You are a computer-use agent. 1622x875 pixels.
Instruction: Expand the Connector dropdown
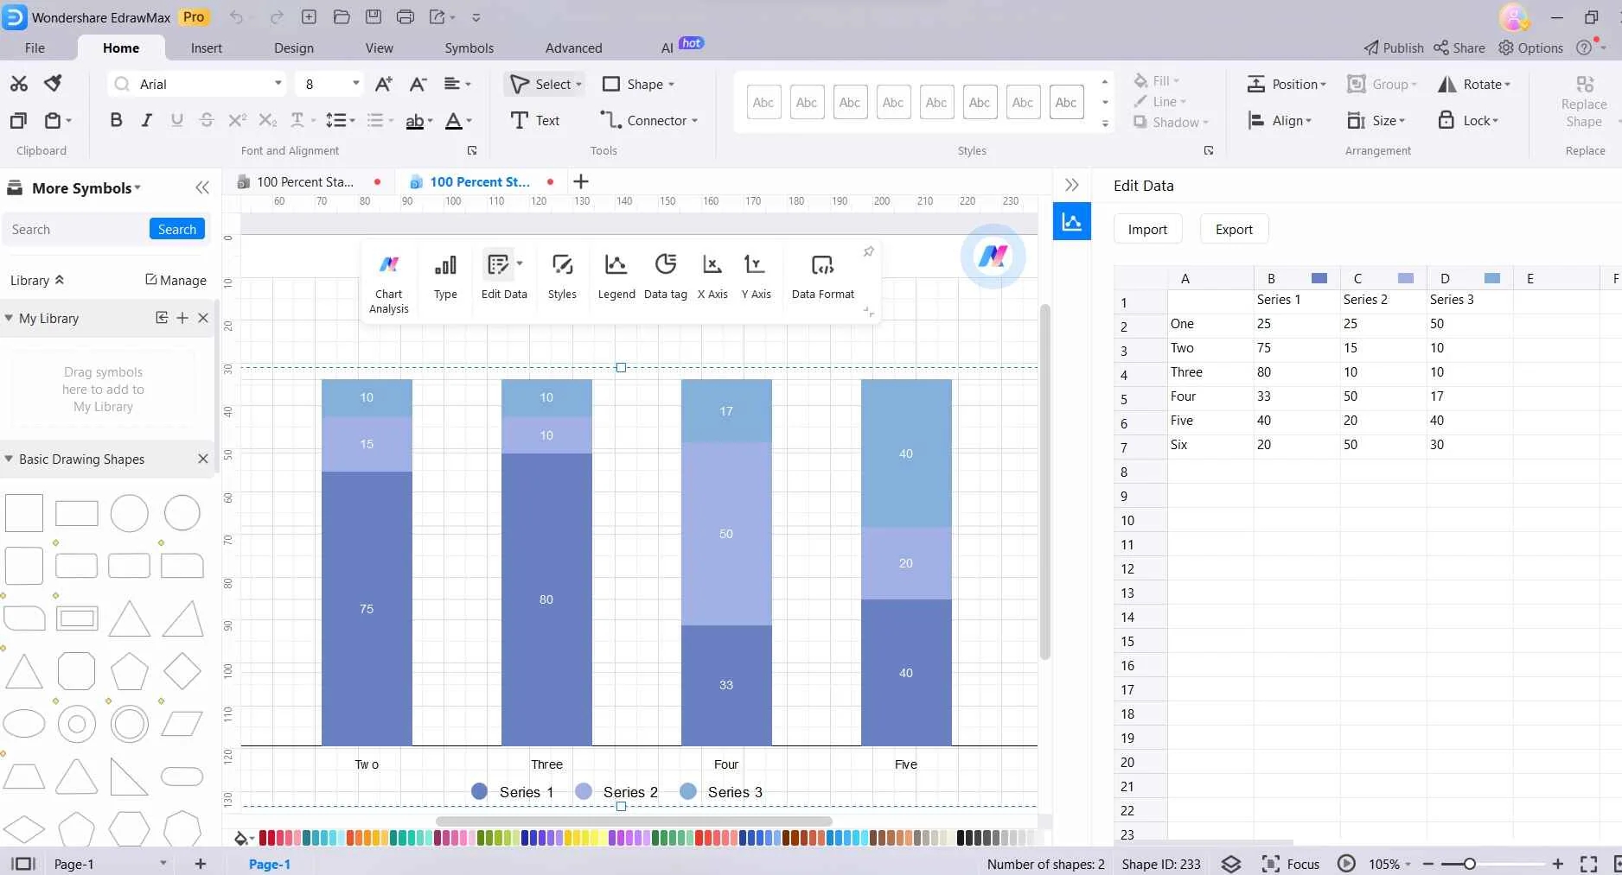point(694,121)
